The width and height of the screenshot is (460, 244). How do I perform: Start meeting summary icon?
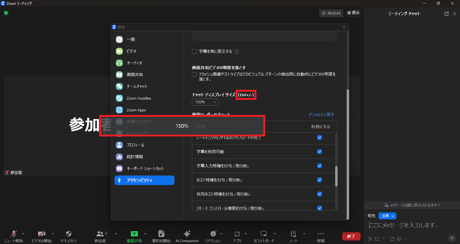tap(161, 234)
